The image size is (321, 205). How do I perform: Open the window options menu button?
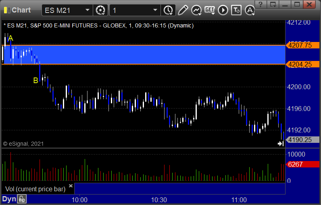[273, 4]
